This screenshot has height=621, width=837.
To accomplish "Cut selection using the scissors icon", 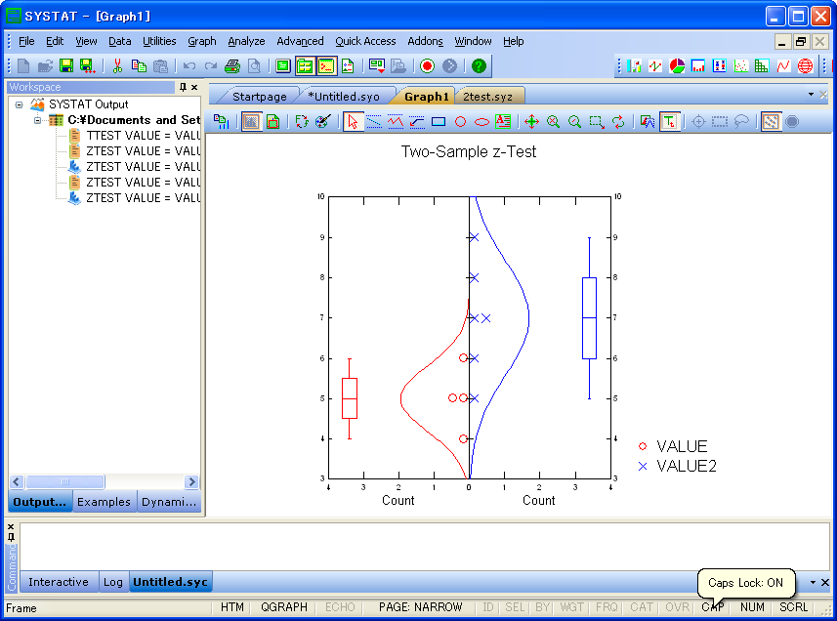I will [117, 66].
